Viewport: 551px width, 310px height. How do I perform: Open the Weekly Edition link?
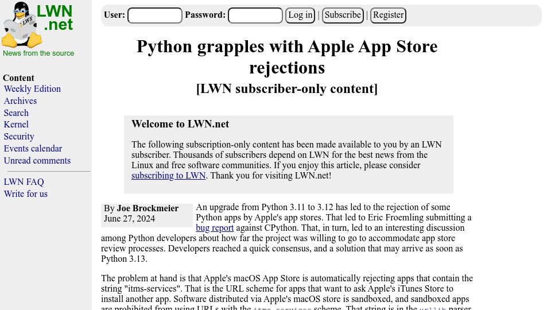tap(32, 89)
